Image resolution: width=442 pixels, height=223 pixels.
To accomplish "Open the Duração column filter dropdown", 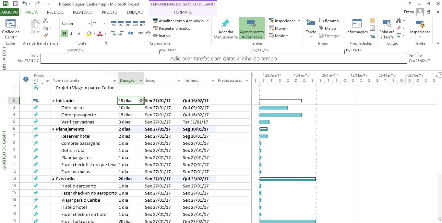I will pyautogui.click(x=141, y=81).
